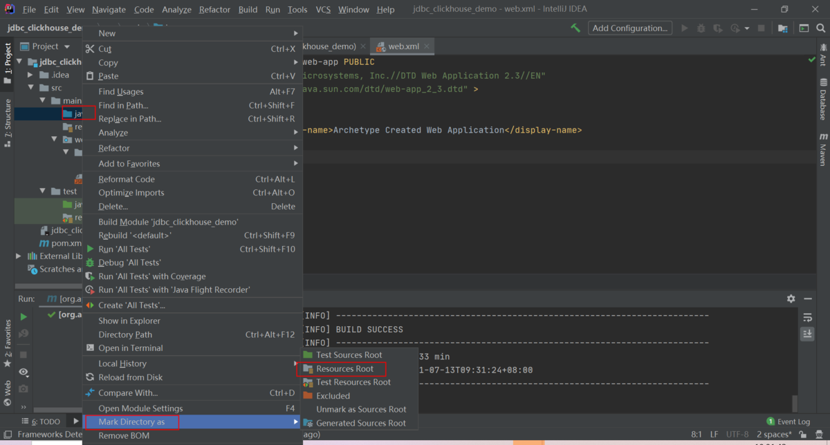Click the Stop square icon in top toolbar
Image resolution: width=830 pixels, height=445 pixels.
tap(761, 28)
